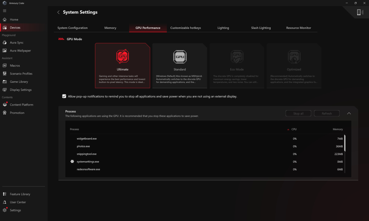Click the Playground section label
Viewport: 369px width, 221px height.
(9, 35)
